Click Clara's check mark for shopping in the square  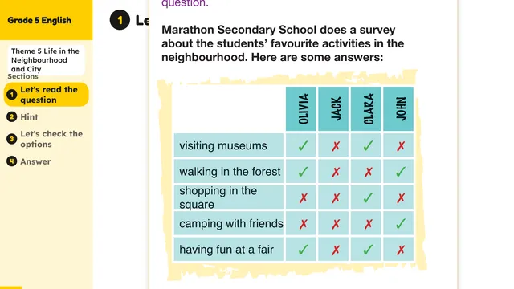coord(368,197)
